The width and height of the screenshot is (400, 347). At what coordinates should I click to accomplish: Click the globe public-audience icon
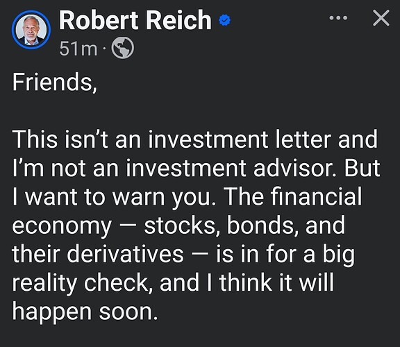[x=123, y=48]
